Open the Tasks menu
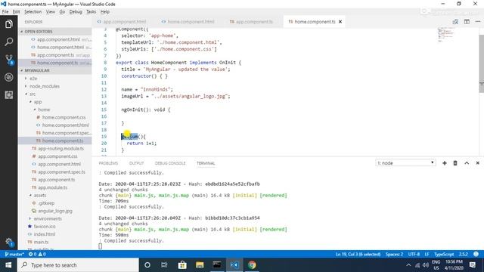Image resolution: width=484 pixels, height=272 pixels. (x=91, y=12)
